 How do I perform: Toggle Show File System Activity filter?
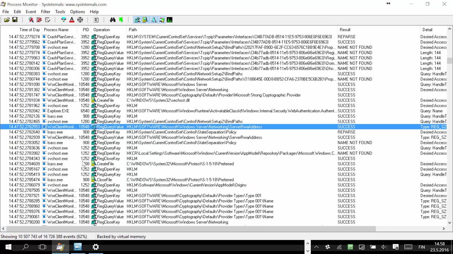[x=145, y=20]
